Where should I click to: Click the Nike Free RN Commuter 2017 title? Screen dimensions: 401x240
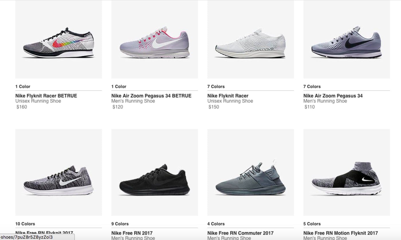tap(240, 233)
